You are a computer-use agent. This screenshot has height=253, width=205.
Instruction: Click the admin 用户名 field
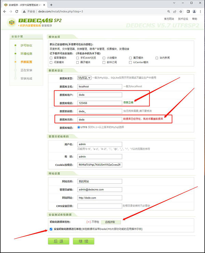[100, 144]
